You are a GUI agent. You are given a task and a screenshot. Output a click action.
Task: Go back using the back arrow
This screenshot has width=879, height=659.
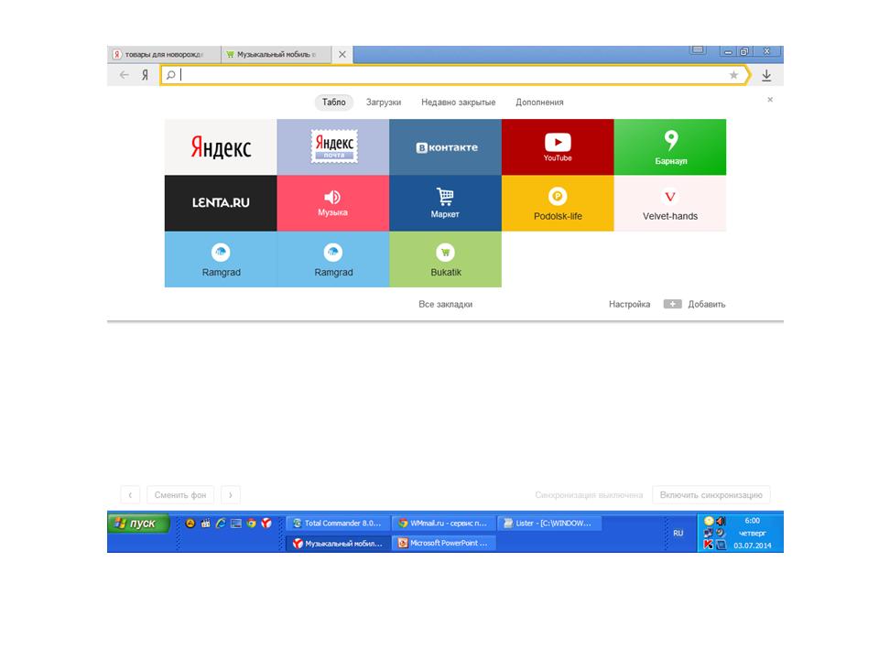pyautogui.click(x=125, y=74)
